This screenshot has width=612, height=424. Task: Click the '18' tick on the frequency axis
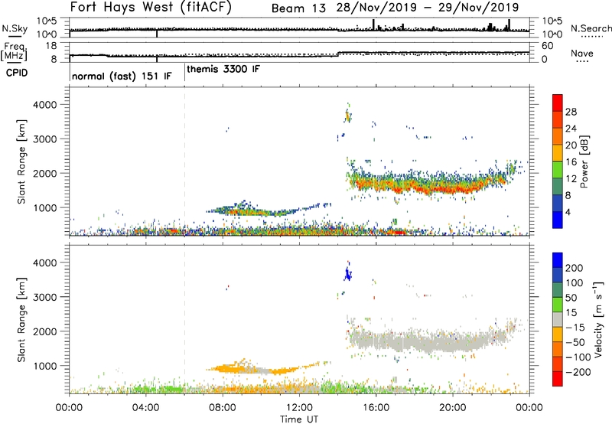click(x=51, y=46)
